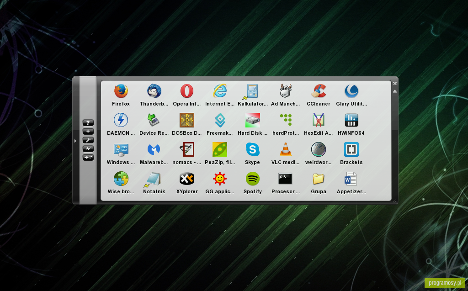Open HWiNFO64 icon
This screenshot has width=468, height=291.
pos(351,120)
